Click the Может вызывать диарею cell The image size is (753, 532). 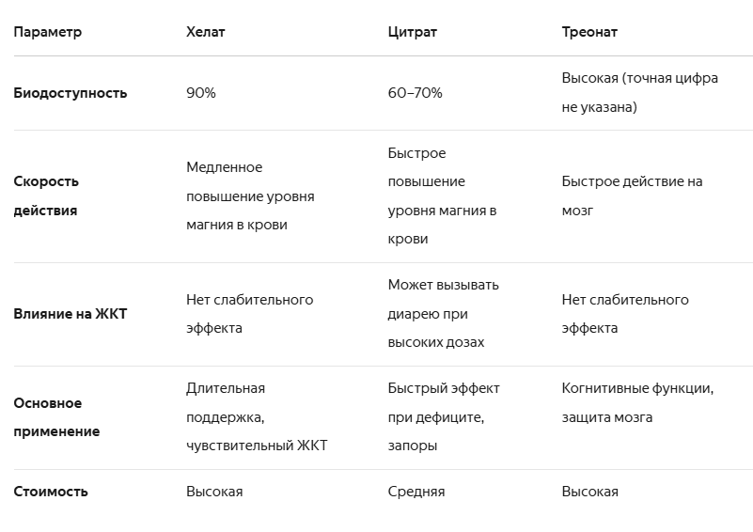coord(443,314)
